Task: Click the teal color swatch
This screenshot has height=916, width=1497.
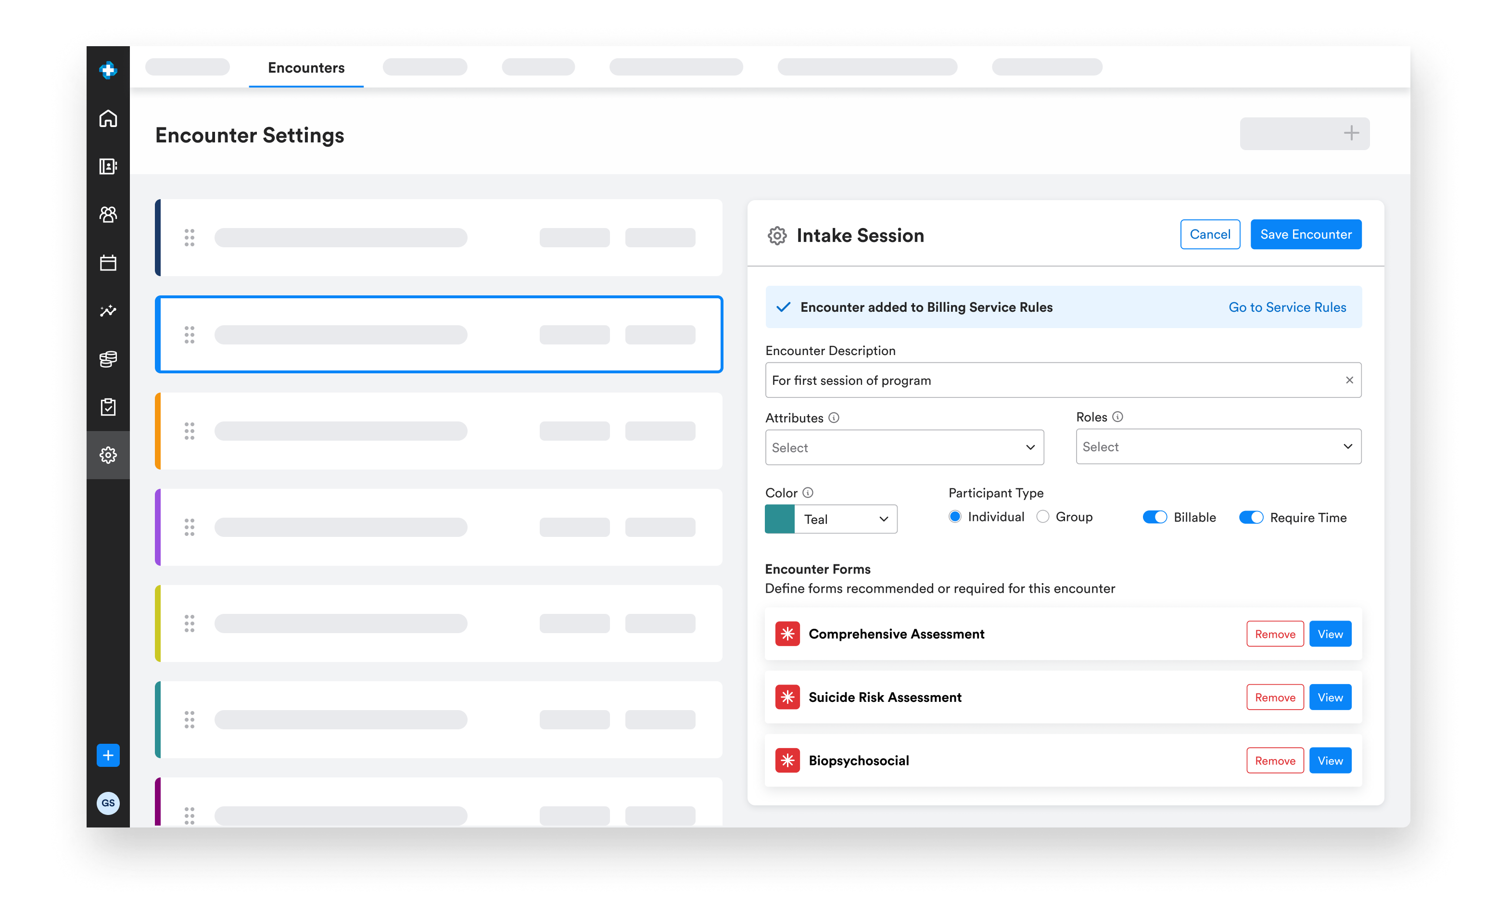Action: pos(779,520)
